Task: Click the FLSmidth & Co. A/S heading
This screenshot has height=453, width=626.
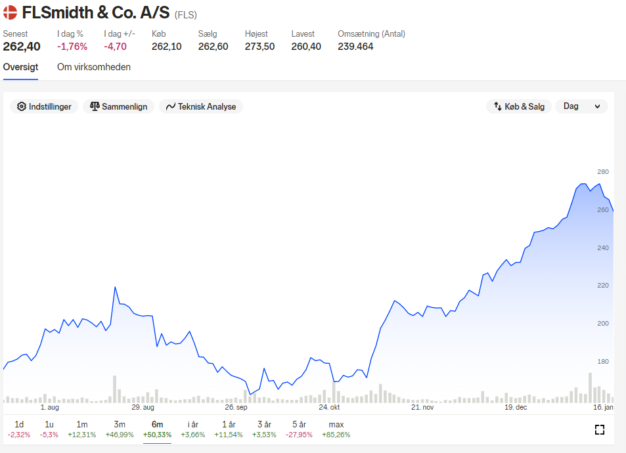Action: tap(96, 12)
